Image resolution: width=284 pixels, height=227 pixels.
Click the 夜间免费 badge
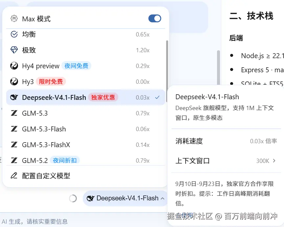tap(76, 66)
